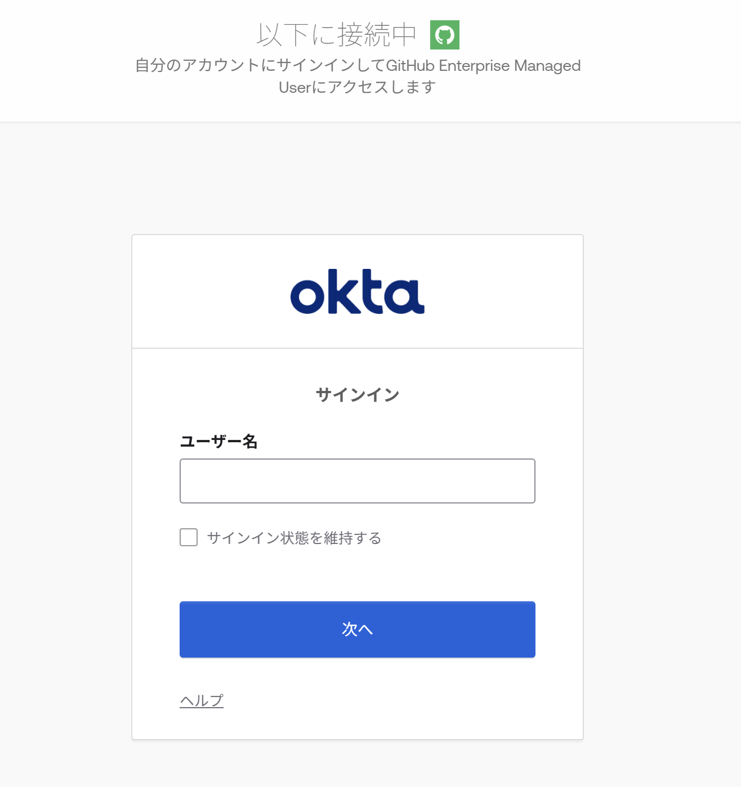Click inside the username text box
The width and height of the screenshot is (741, 787).
point(358,481)
